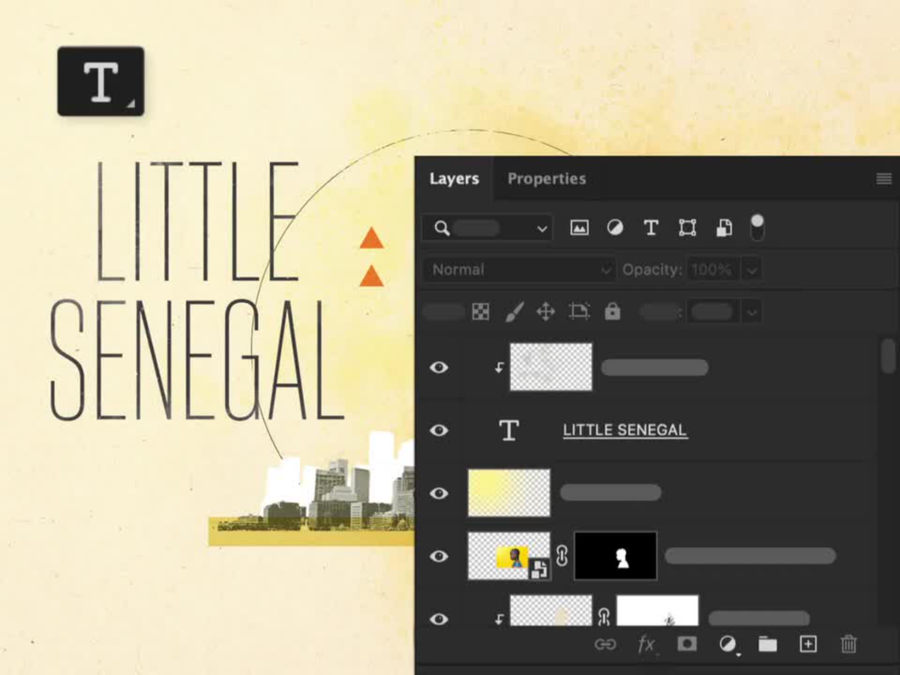This screenshot has width=900, height=675.
Task: Click the lock all padlock icon
Action: (x=612, y=312)
